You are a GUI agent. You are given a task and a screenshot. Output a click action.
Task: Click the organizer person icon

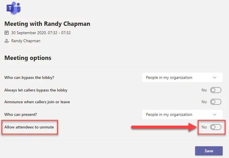click(x=7, y=41)
